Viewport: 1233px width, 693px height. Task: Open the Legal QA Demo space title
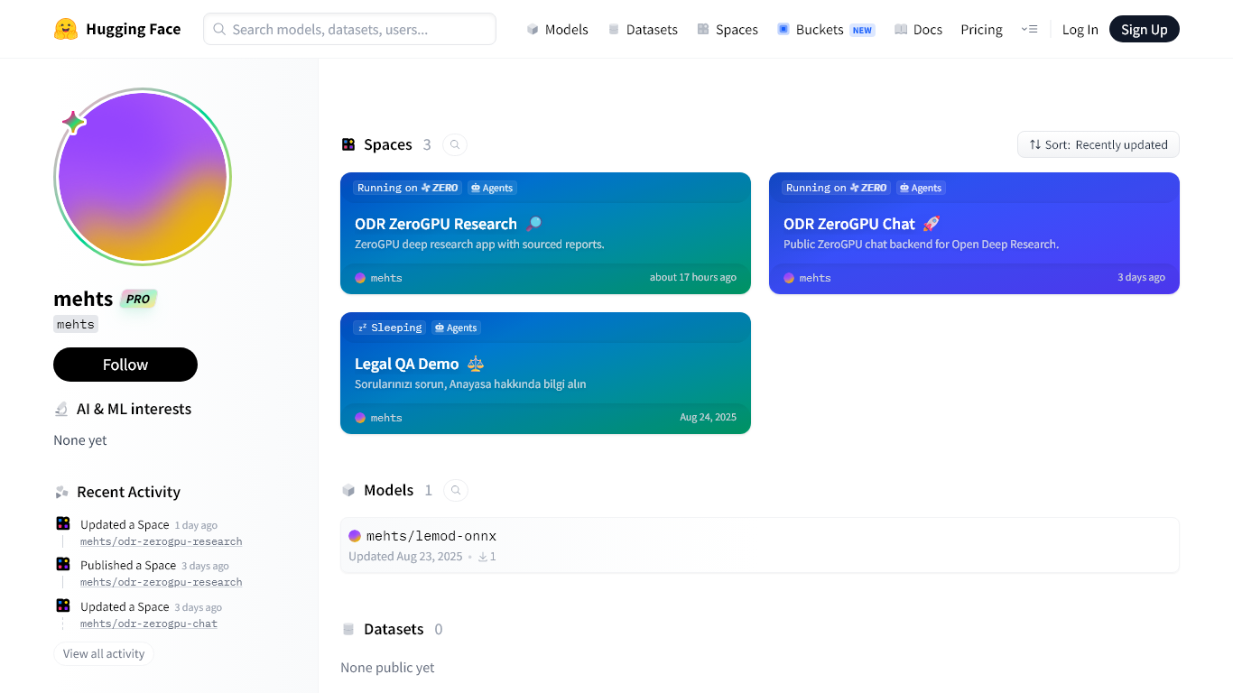click(407, 364)
